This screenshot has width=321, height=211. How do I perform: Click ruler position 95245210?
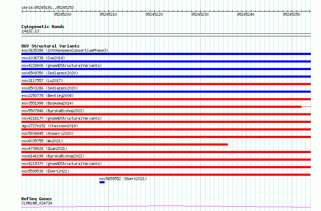(108, 14)
